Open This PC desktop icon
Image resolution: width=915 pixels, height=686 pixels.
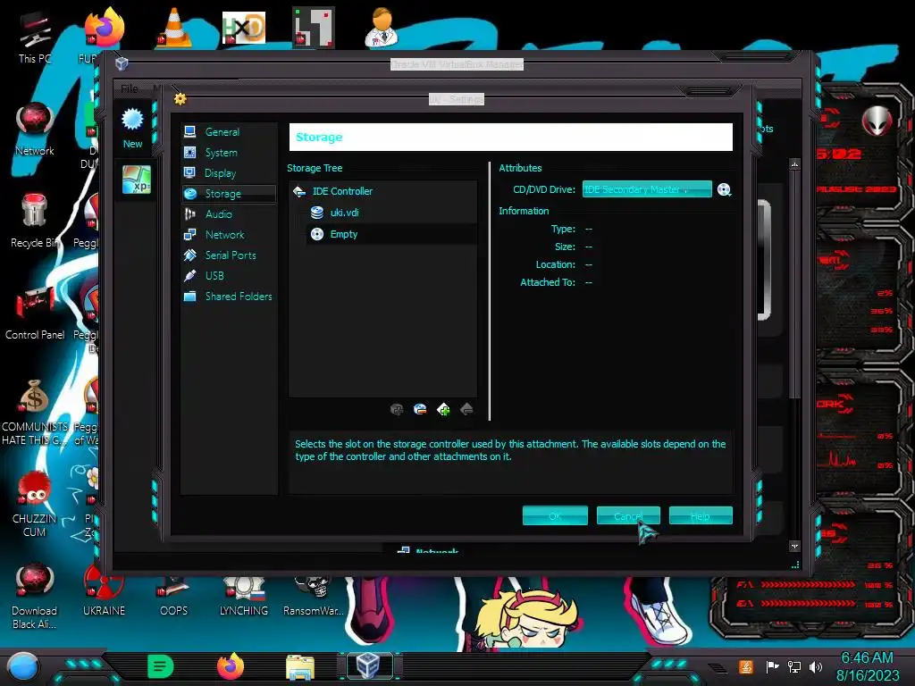click(x=35, y=38)
